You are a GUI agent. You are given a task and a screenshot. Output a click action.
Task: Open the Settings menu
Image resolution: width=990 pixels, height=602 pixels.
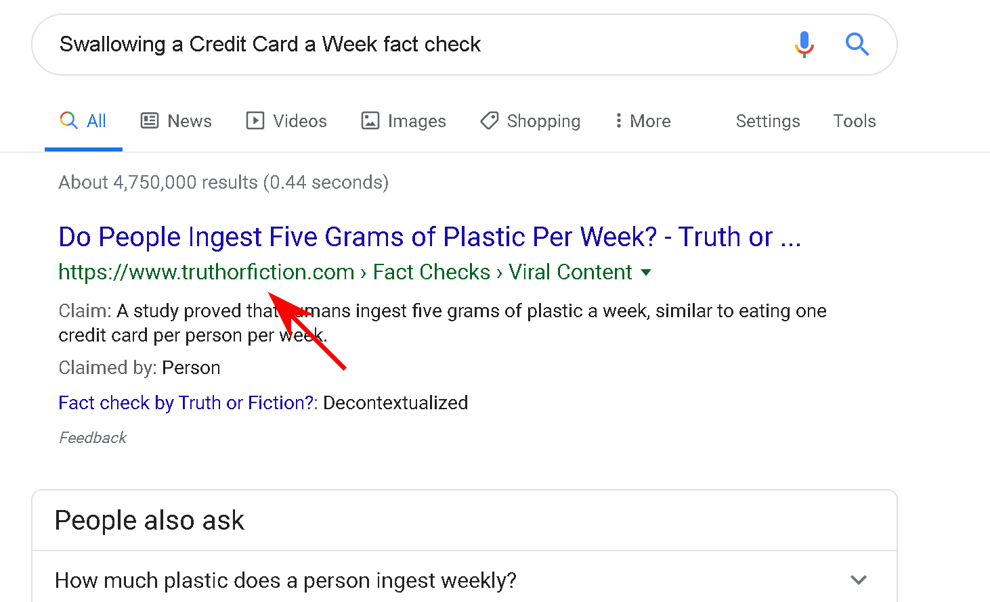coord(767,121)
